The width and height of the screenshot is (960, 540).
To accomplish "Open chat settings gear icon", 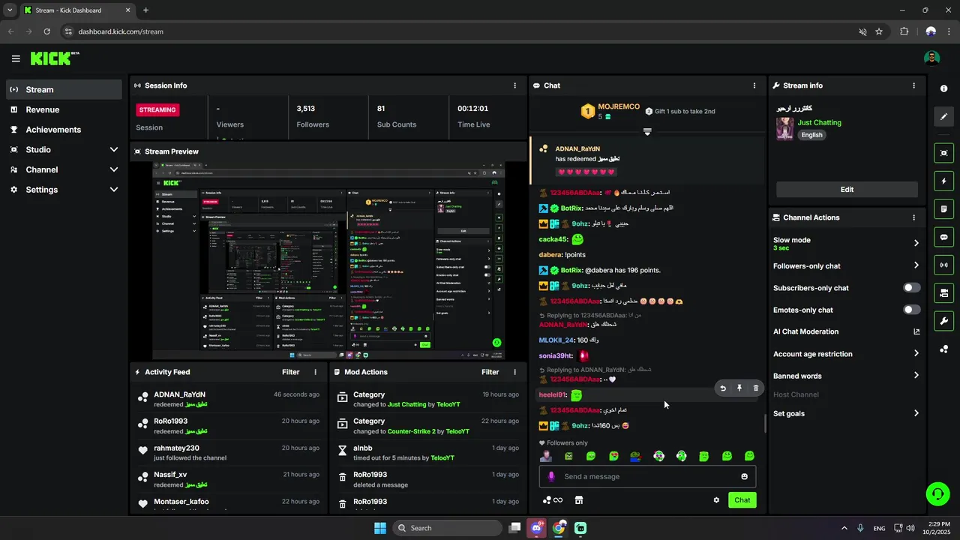I will [x=716, y=500].
